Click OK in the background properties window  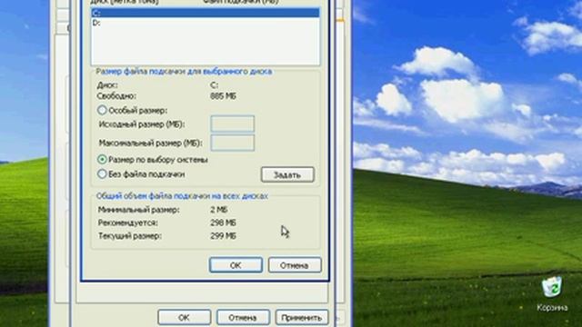click(x=184, y=318)
